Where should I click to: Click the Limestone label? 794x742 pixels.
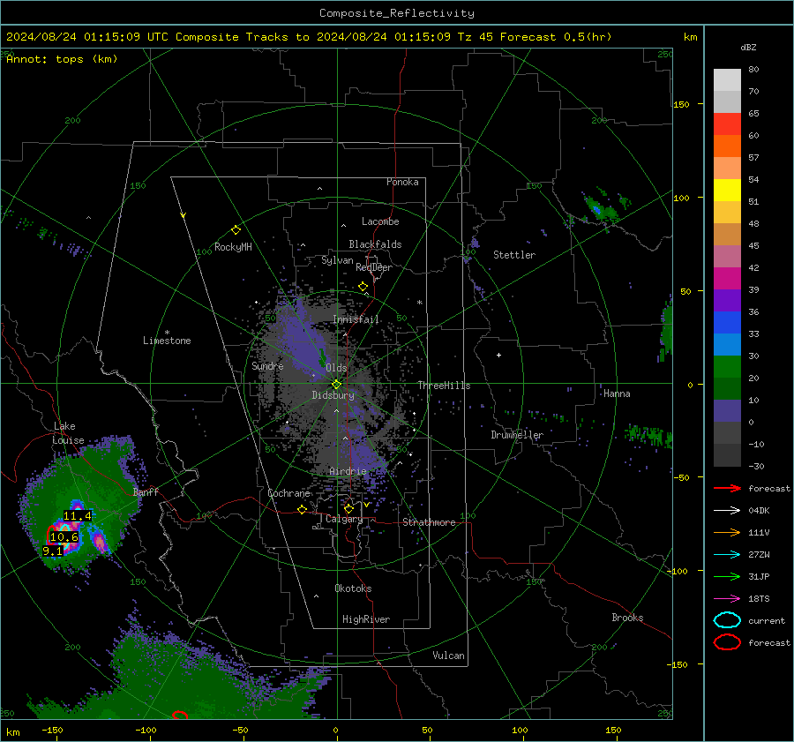pyautogui.click(x=167, y=341)
